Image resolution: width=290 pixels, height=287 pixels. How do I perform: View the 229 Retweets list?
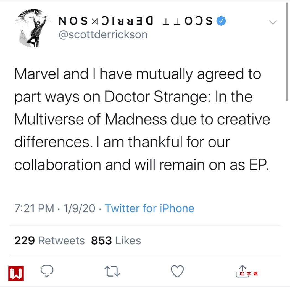tap(49, 240)
